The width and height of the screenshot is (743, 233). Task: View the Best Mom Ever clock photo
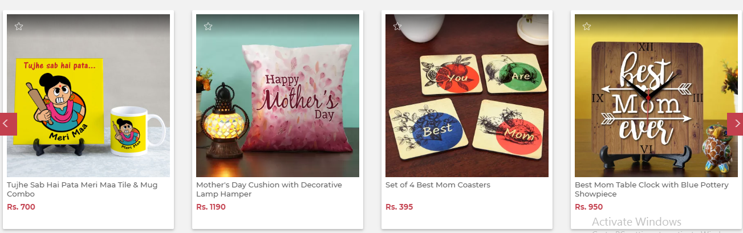(x=656, y=96)
